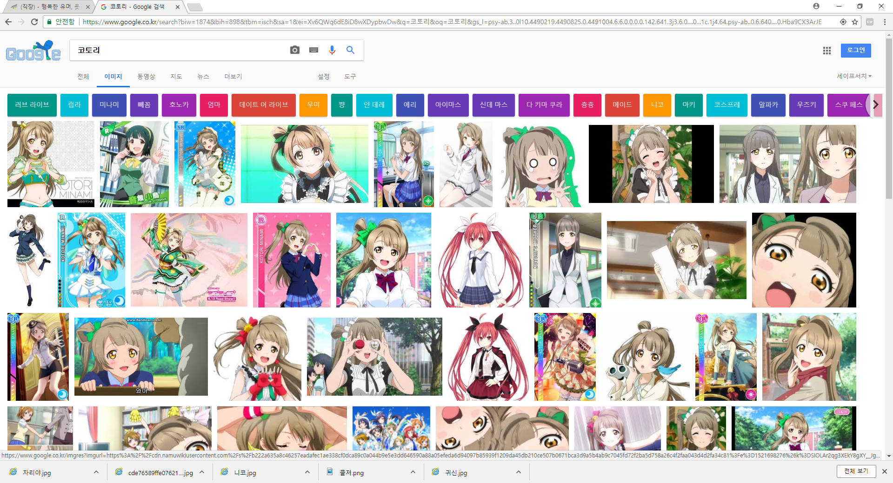Open the on-screen keyboard input tool
Viewport: 893px width, 483px height.
click(313, 50)
